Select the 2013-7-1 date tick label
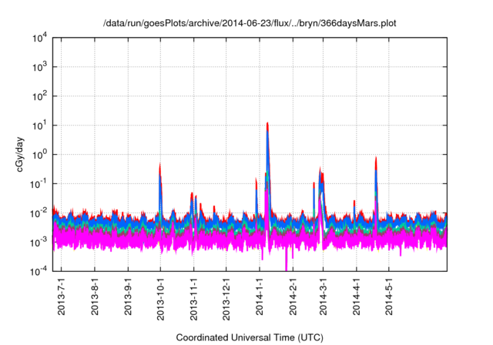 point(62,297)
